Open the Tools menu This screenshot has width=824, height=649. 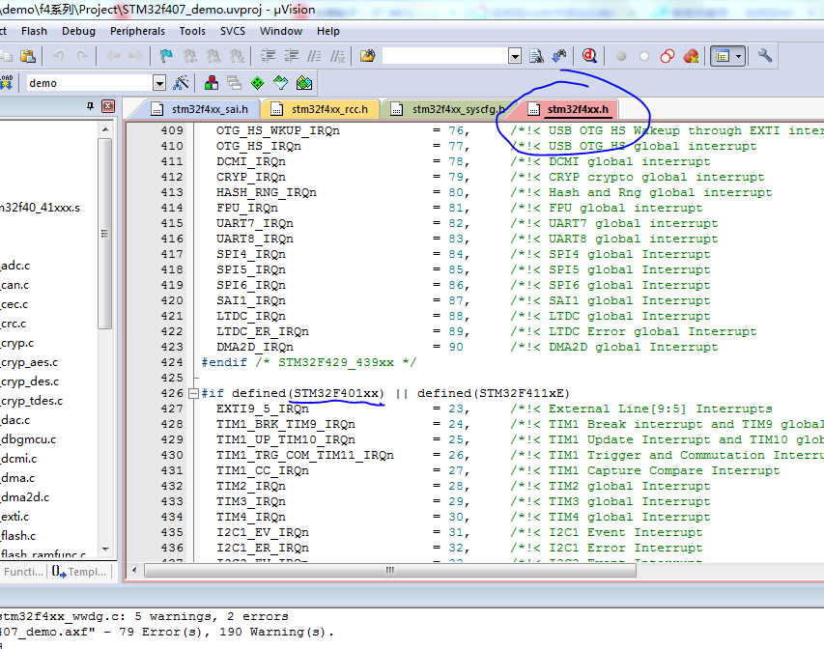[x=192, y=31]
